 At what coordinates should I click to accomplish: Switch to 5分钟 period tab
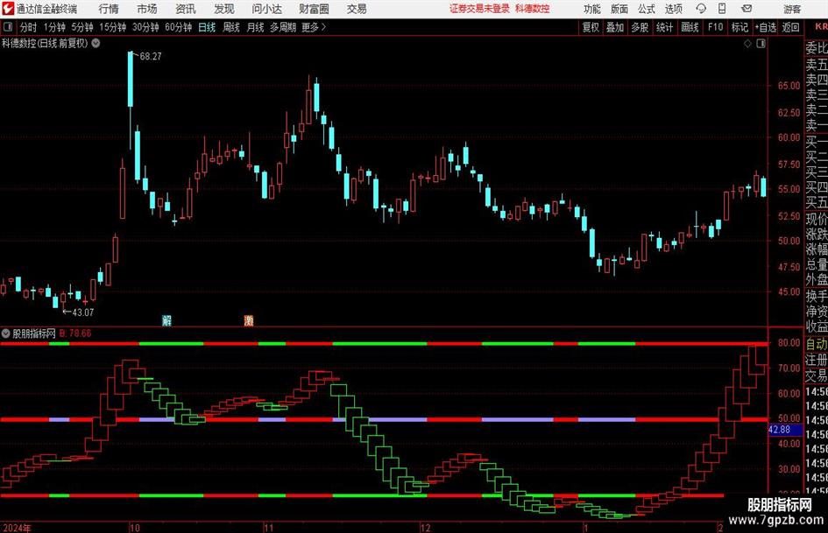[82, 27]
